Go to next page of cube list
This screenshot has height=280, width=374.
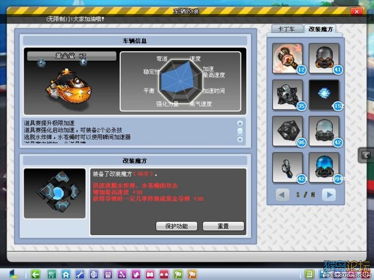coord(329,195)
